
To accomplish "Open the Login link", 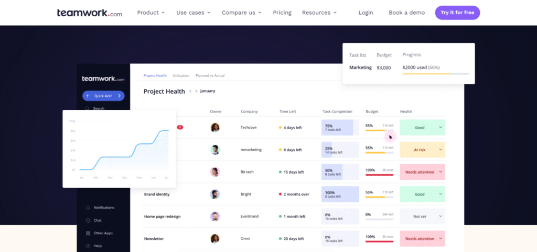I will (366, 13).
